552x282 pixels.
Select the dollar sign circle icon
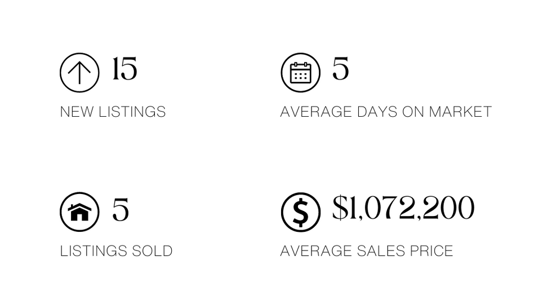[301, 212]
